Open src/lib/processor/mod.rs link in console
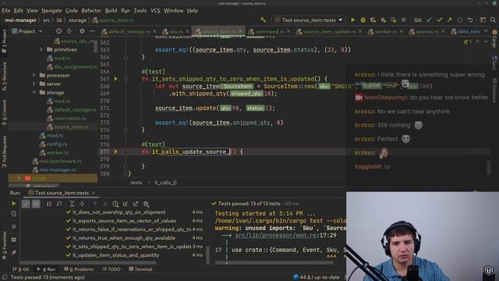 275,236
